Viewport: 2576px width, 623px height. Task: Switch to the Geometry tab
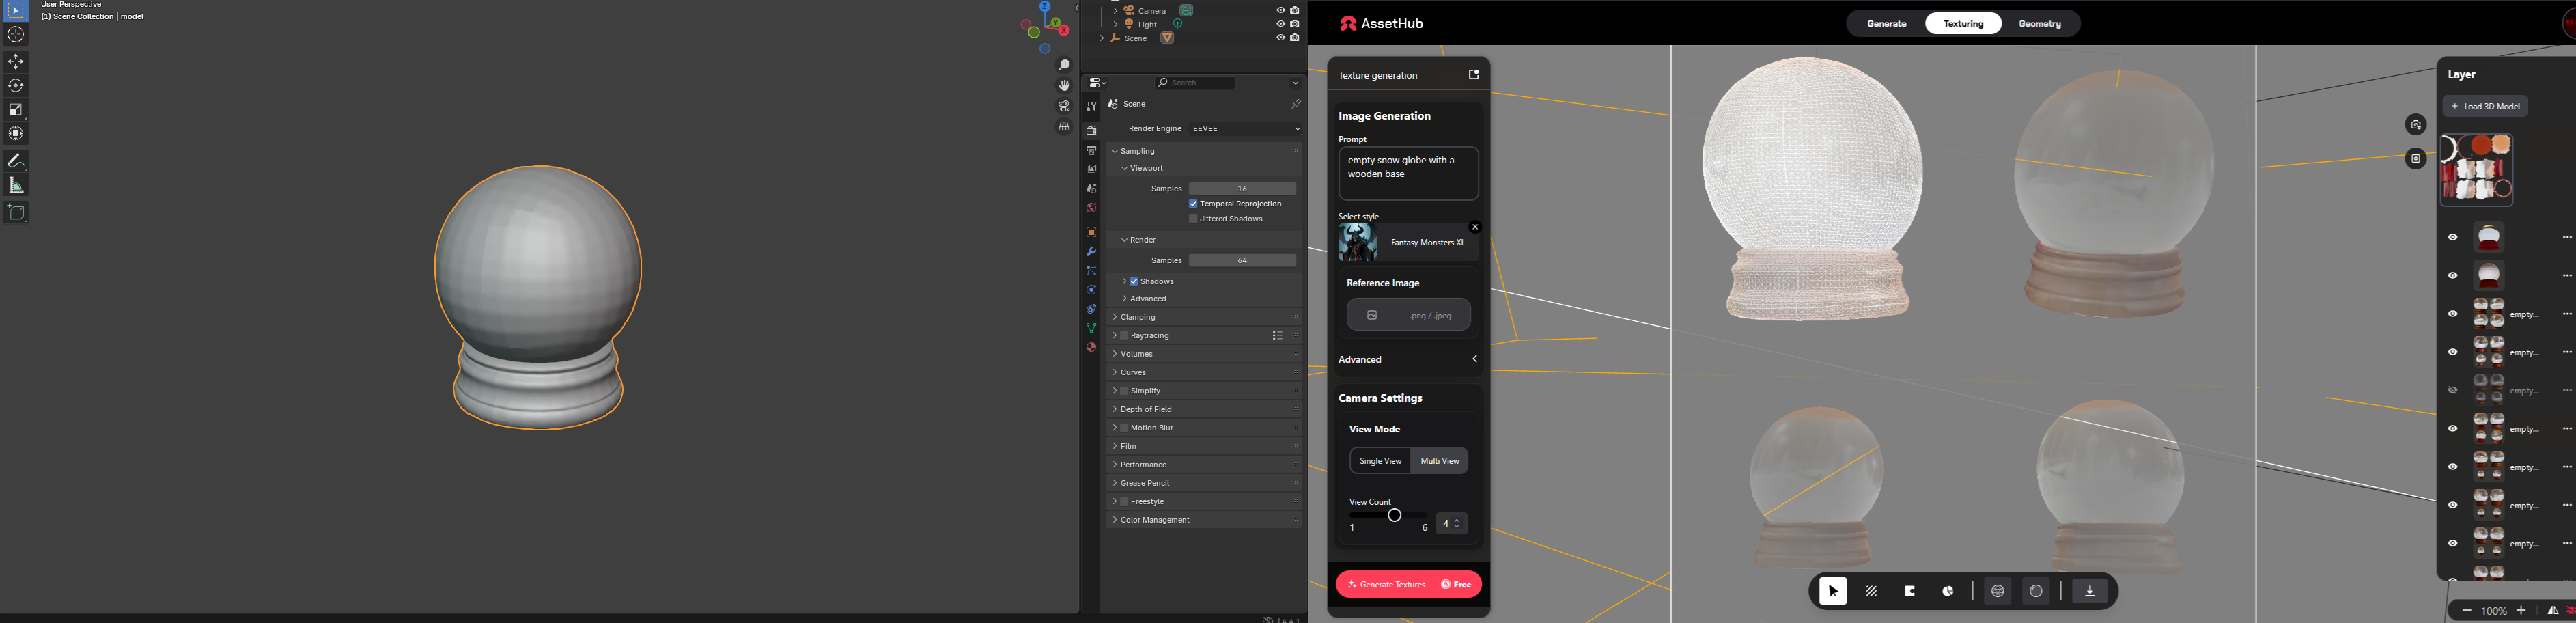coord(2039,24)
